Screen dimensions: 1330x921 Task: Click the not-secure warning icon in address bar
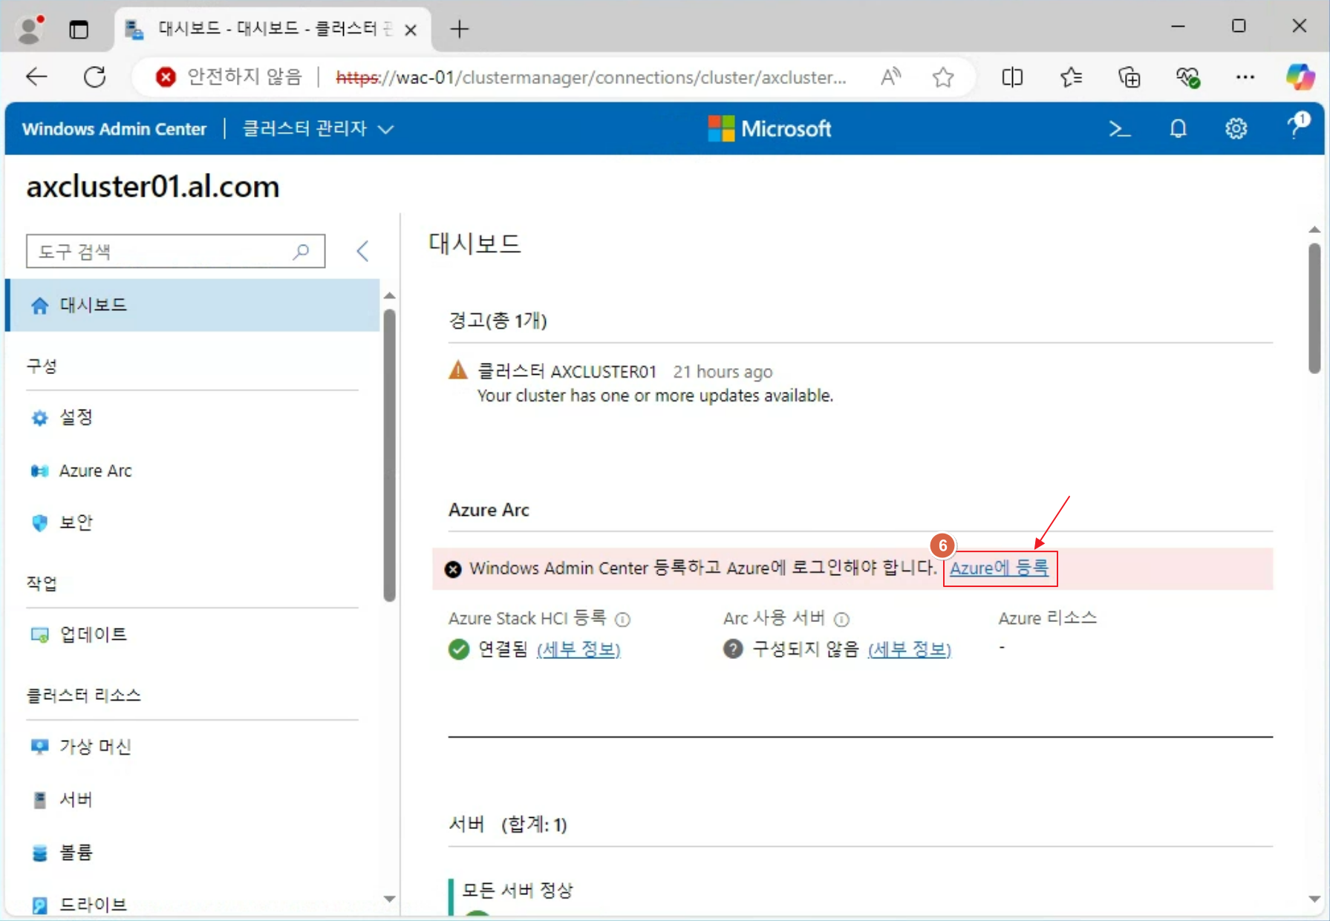pos(166,76)
